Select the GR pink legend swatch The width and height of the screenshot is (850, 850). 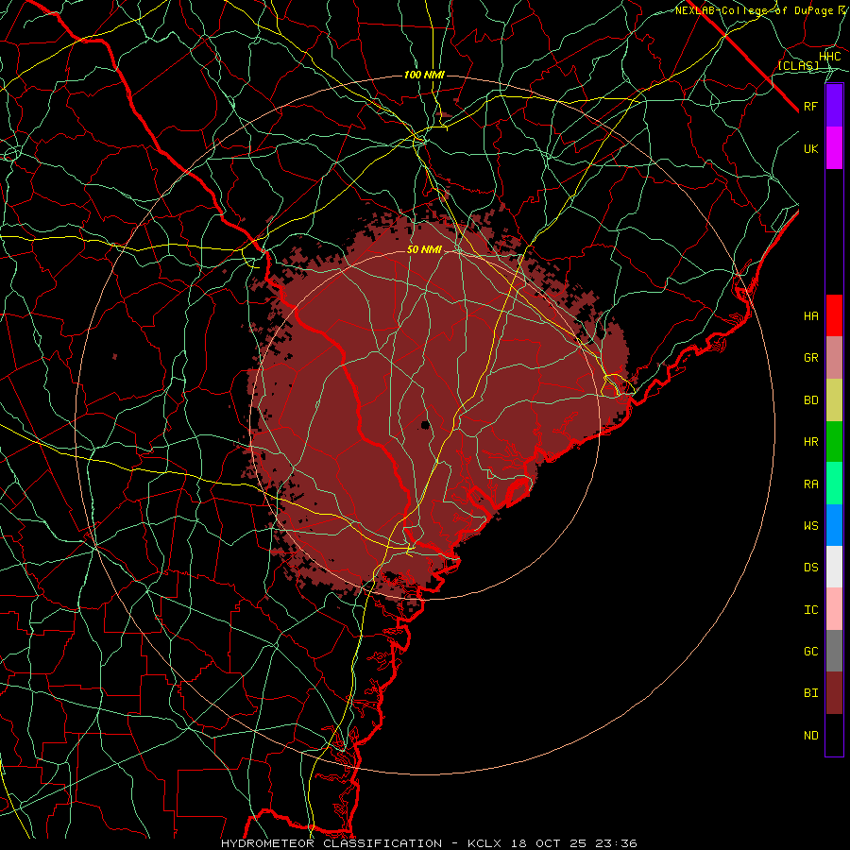point(834,358)
